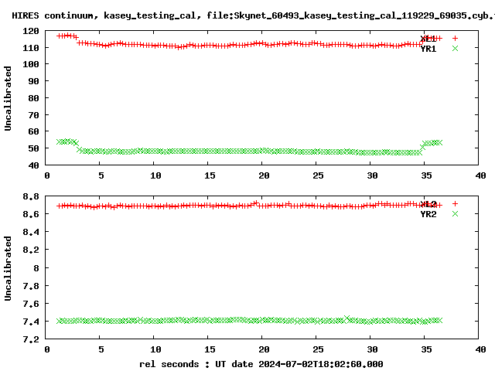Click the 70 tick label on top plot y-axis
The image size is (495, 371).
[x=33, y=115]
